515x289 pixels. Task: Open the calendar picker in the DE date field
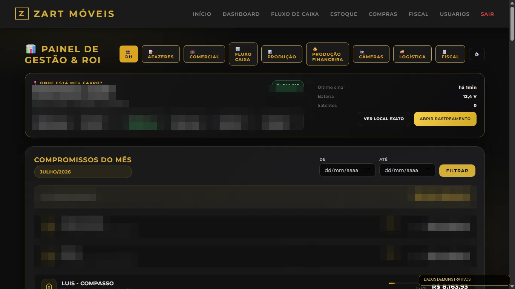(x=367, y=170)
